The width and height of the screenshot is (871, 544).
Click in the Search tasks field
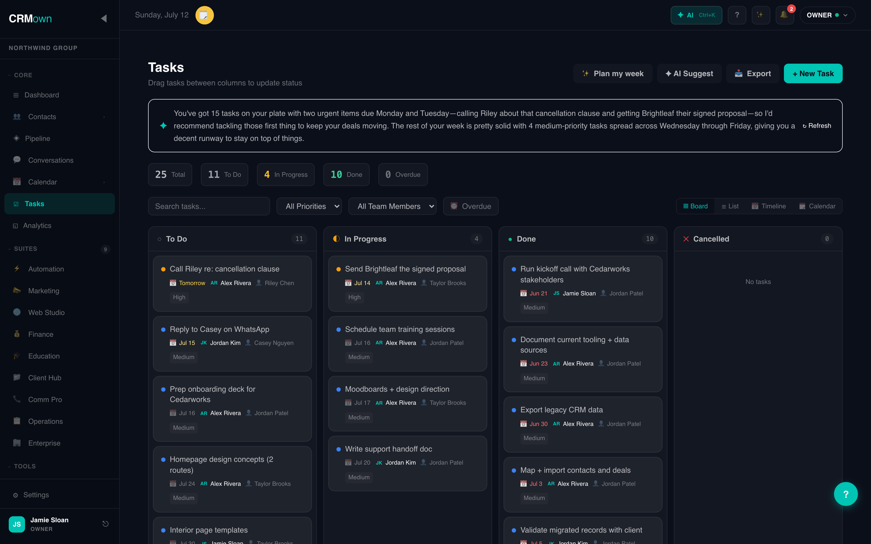[209, 206]
